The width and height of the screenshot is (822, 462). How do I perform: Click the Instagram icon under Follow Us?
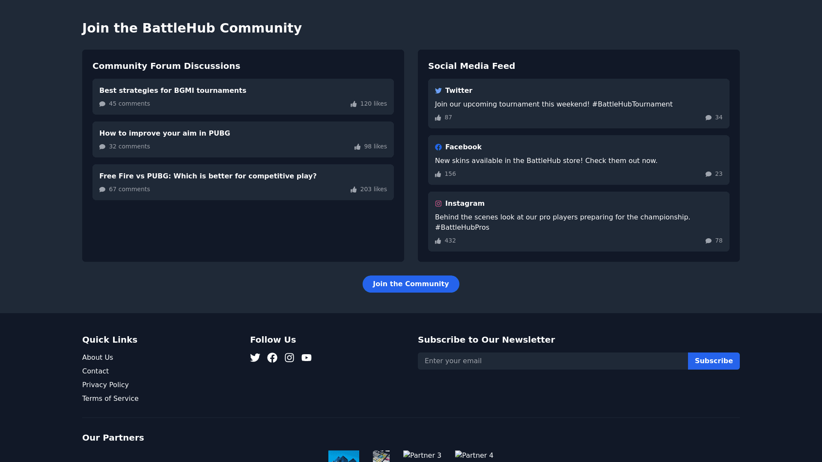click(289, 358)
